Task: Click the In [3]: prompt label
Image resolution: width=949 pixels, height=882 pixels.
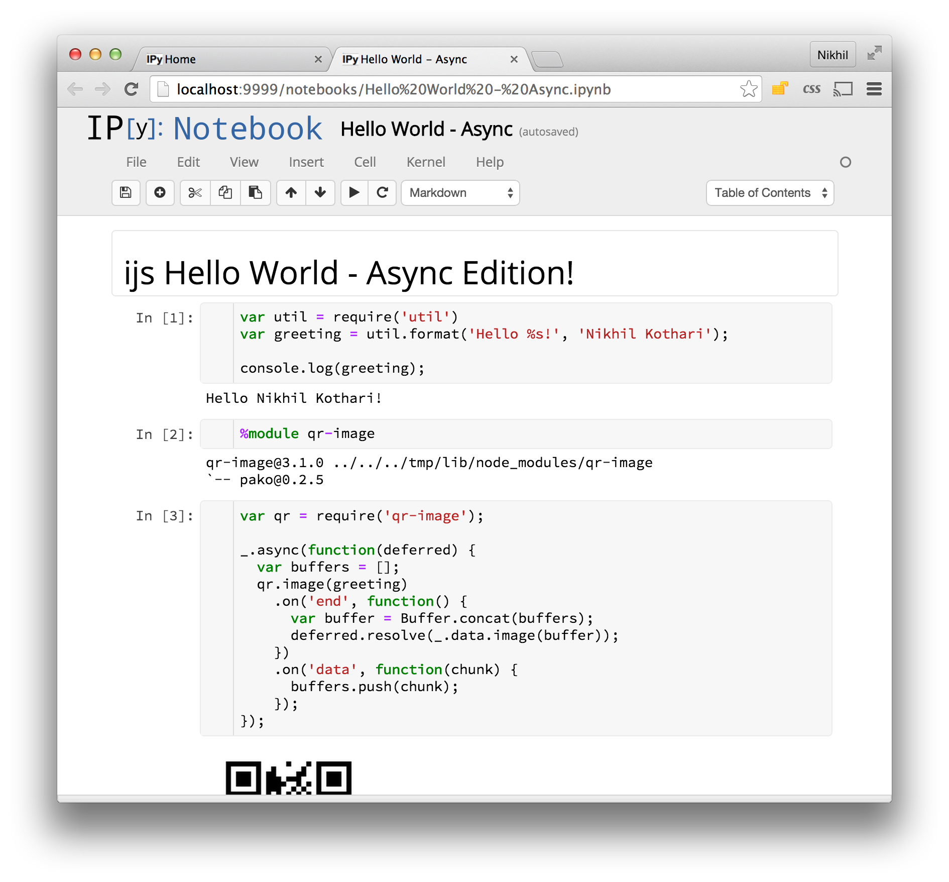Action: (165, 516)
